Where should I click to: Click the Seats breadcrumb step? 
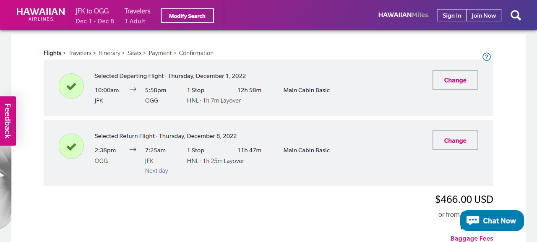tap(135, 53)
